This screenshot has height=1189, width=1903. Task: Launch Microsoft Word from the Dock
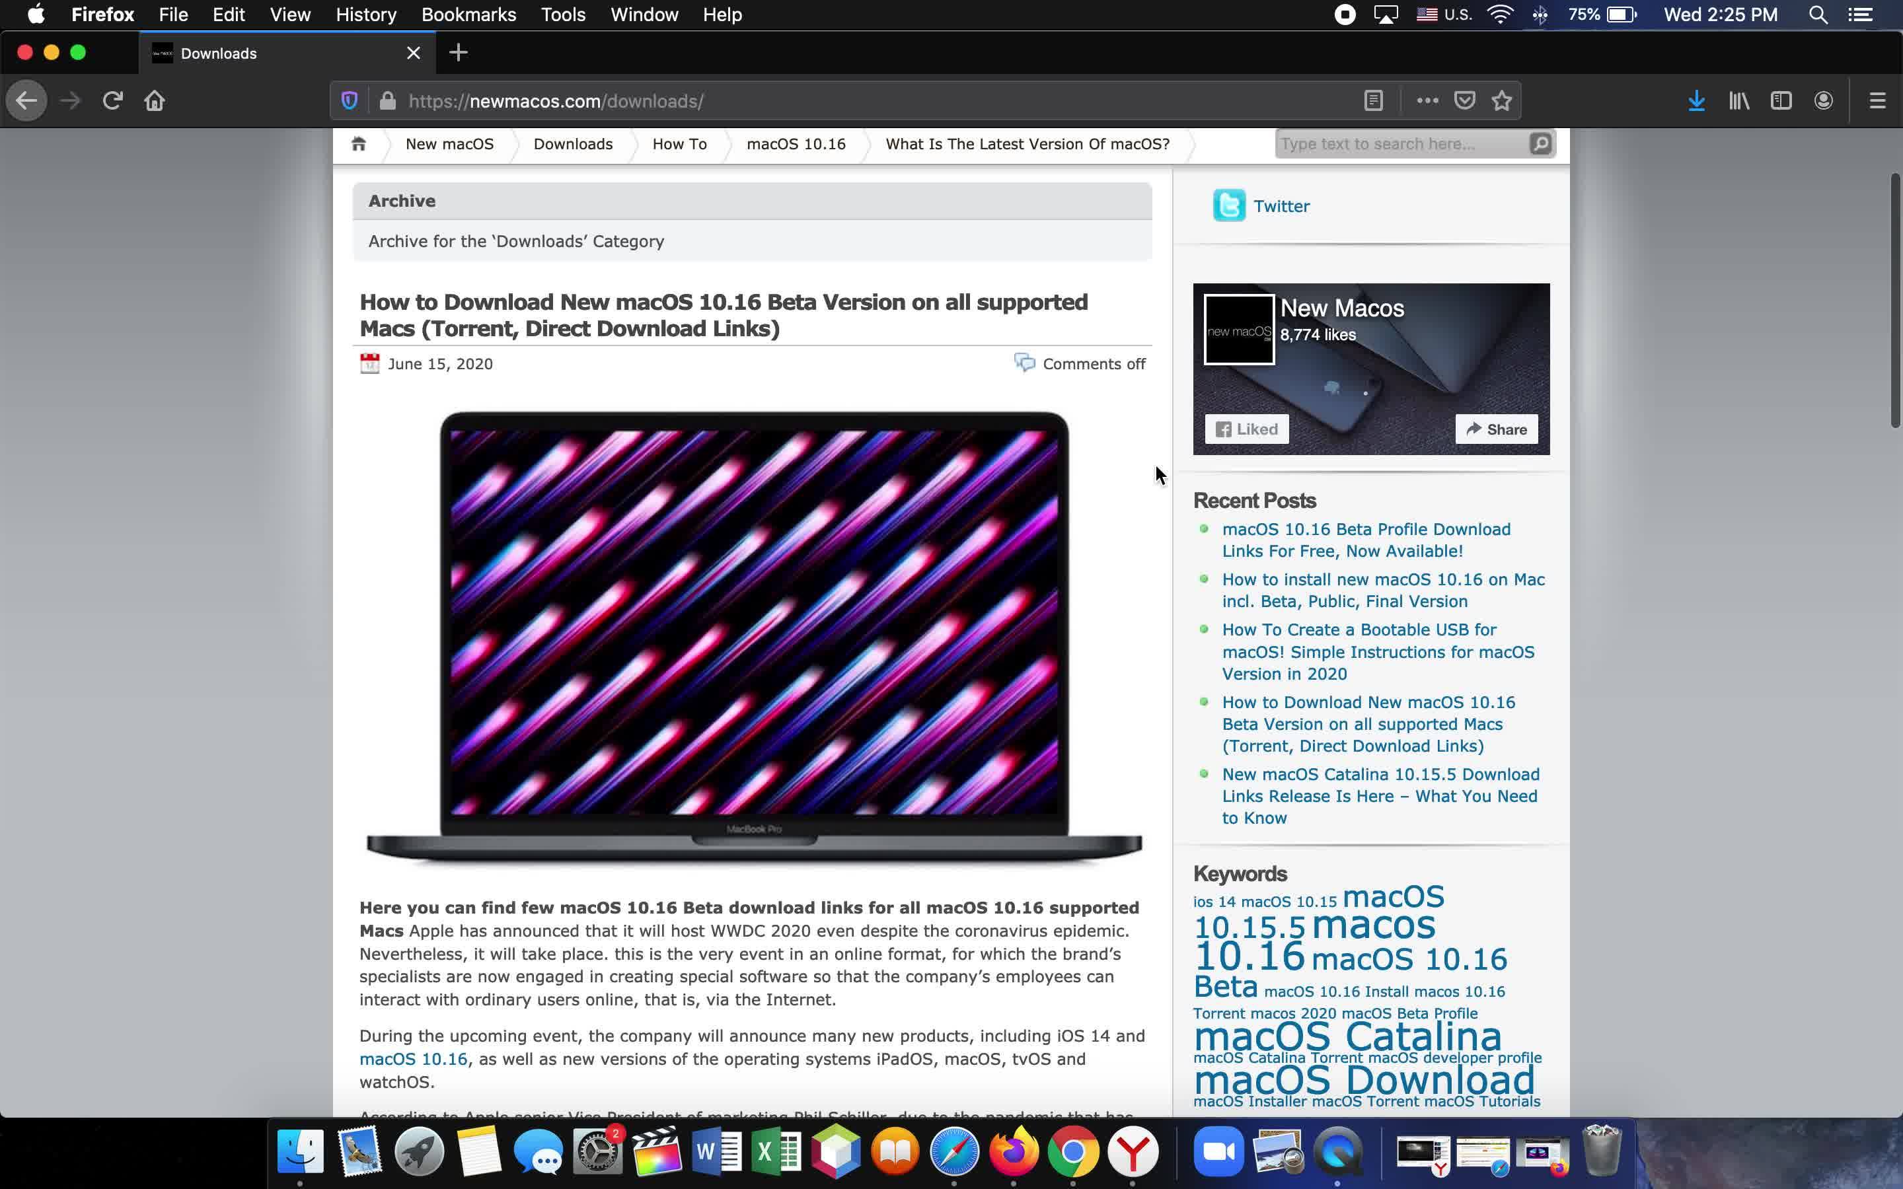pyautogui.click(x=716, y=1152)
